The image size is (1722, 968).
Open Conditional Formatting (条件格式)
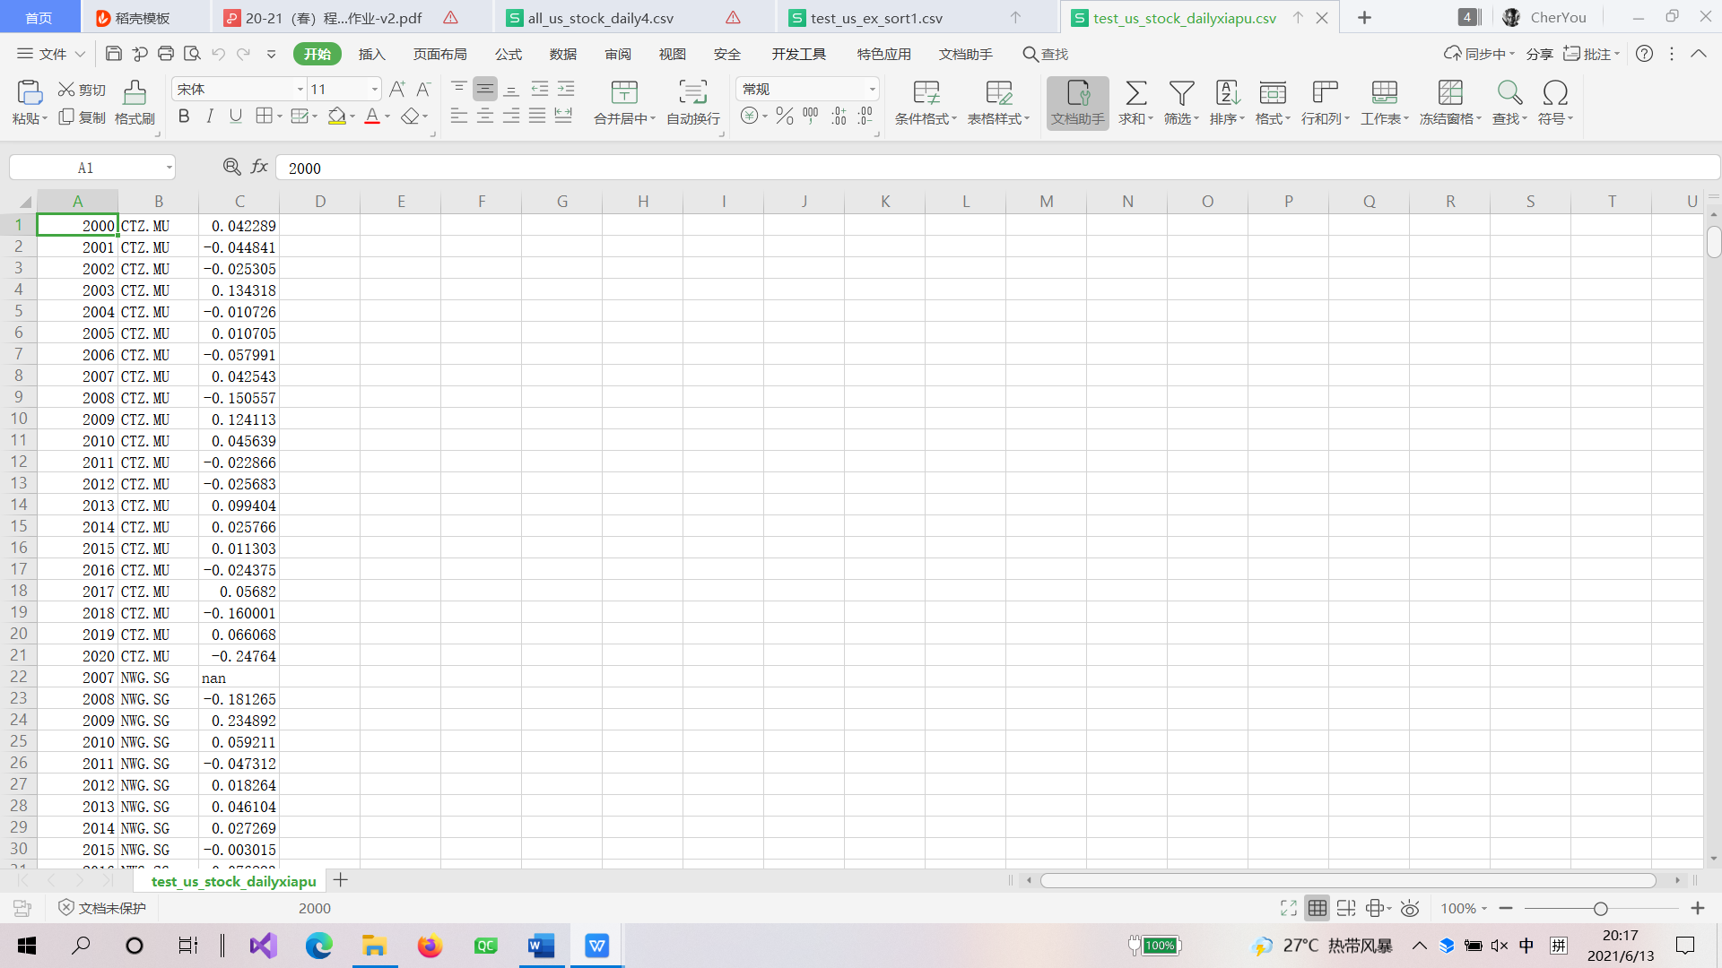(926, 93)
